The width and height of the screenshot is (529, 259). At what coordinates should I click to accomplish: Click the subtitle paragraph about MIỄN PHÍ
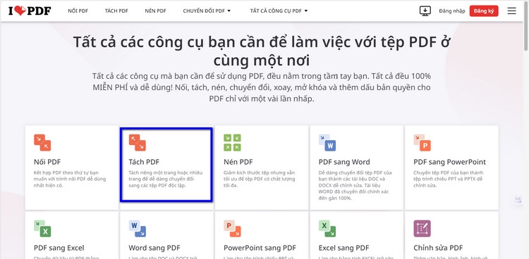pos(262,87)
